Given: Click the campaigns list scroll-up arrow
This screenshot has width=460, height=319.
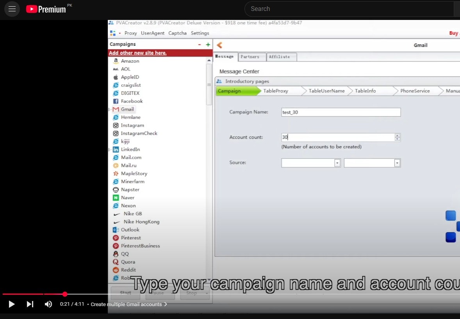Looking at the screenshot, I should coord(209,60).
